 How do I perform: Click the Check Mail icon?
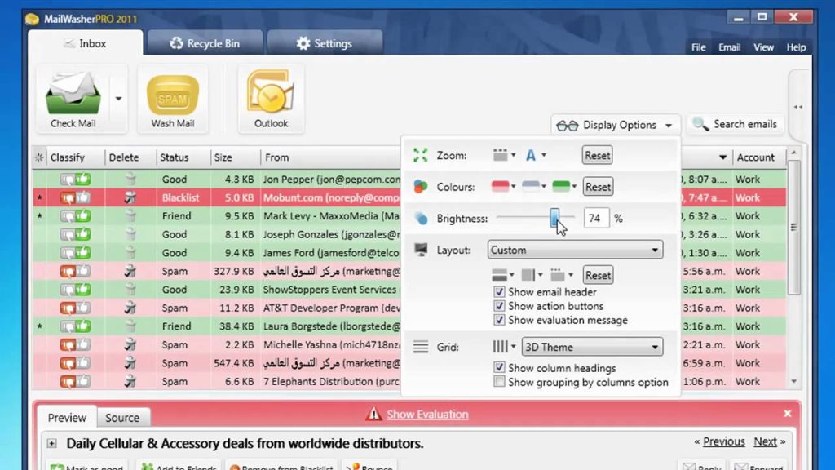73,93
